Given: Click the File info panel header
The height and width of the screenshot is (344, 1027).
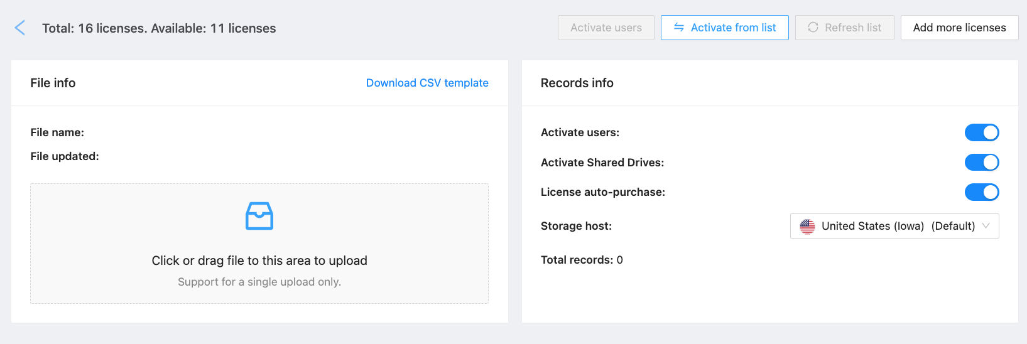Looking at the screenshot, I should [259, 83].
